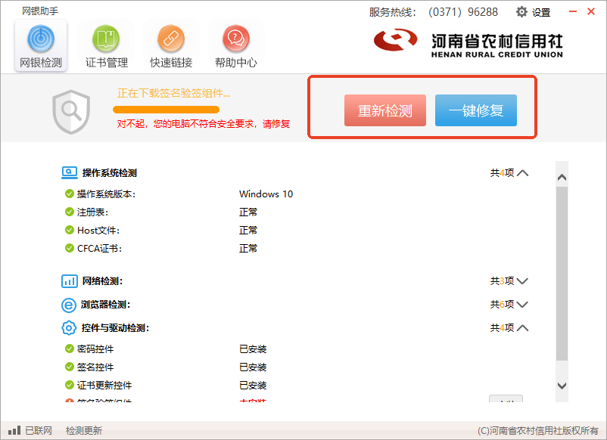Click the 操作系统检测 monitor icon

point(69,173)
